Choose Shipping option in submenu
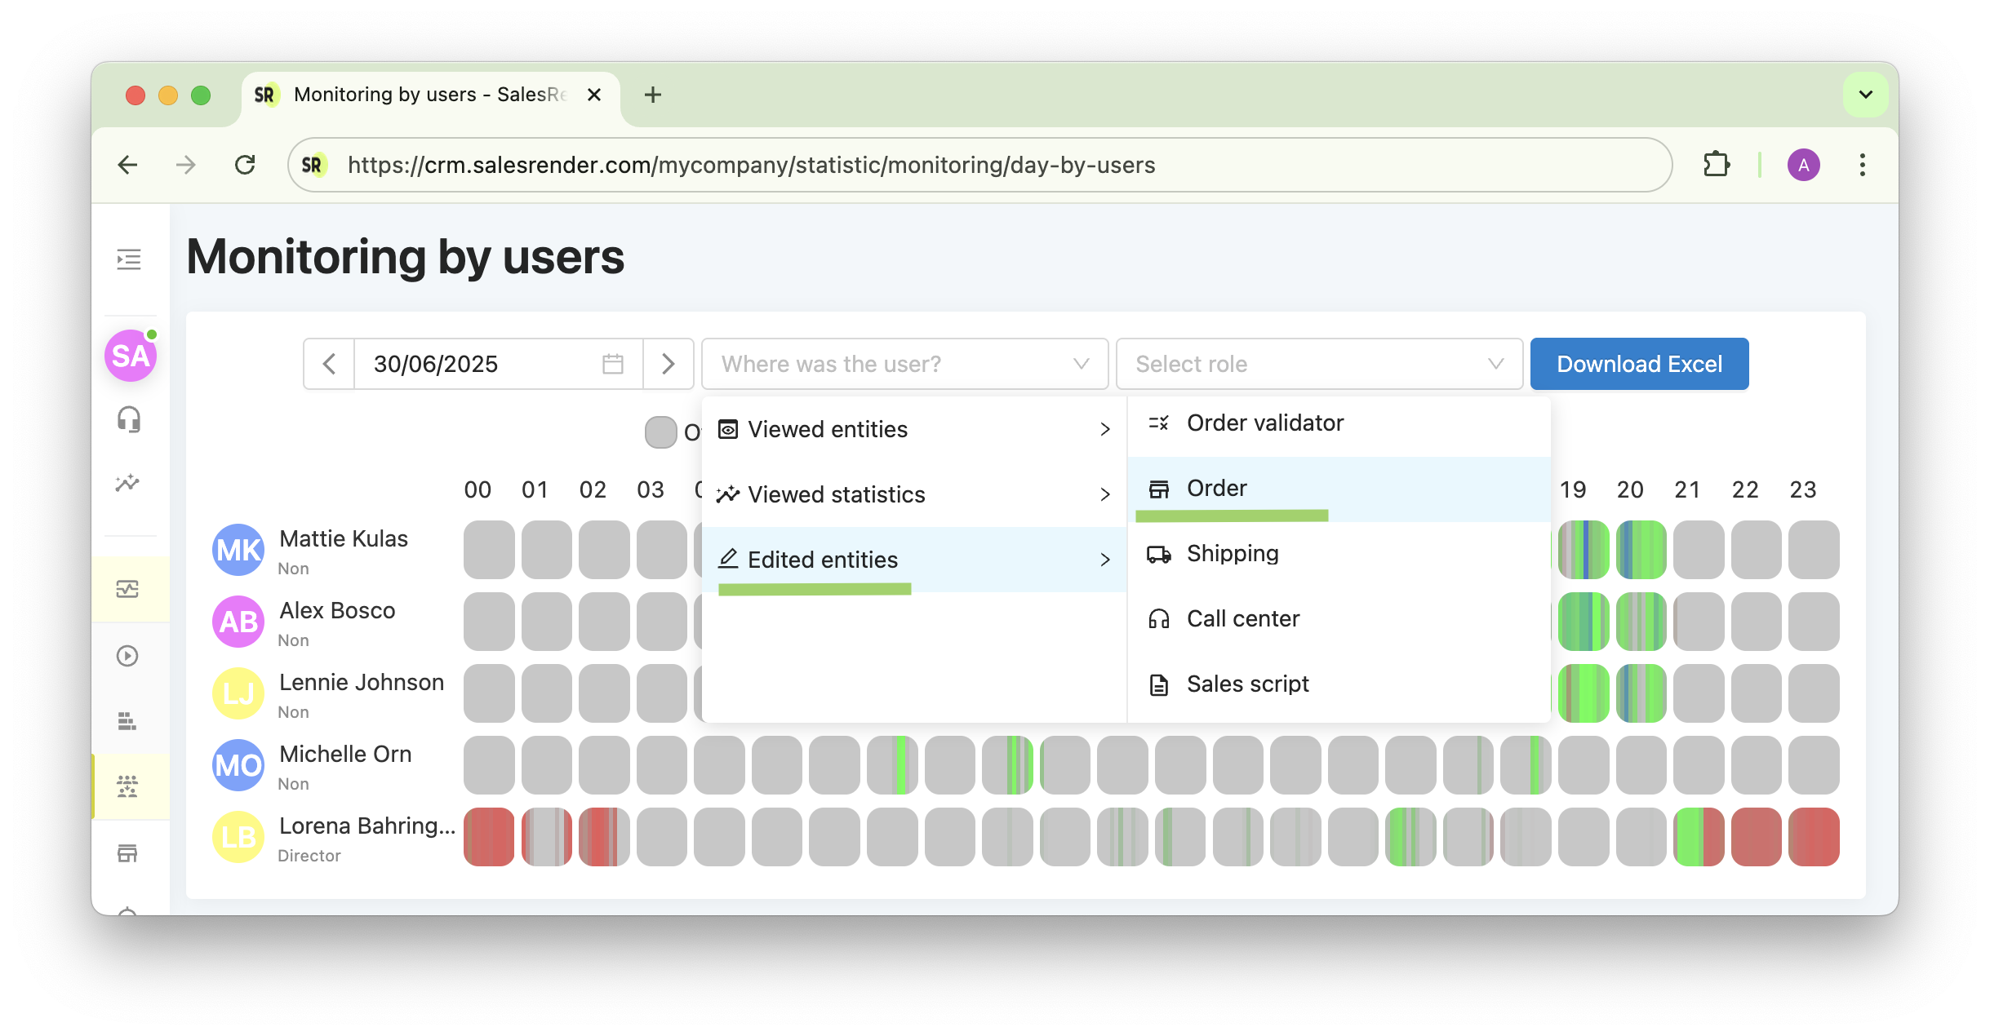 (1339, 553)
